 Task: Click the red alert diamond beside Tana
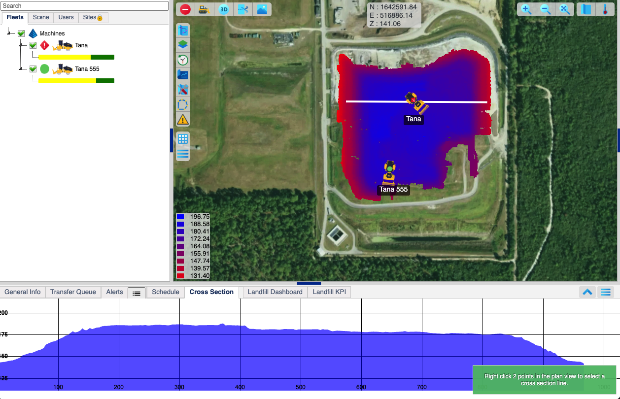[45, 45]
